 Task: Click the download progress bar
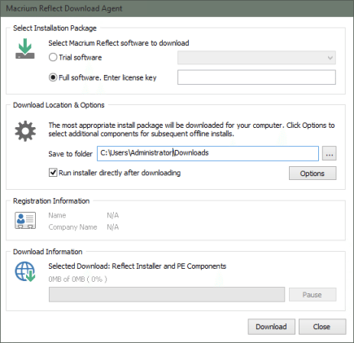[167, 295]
